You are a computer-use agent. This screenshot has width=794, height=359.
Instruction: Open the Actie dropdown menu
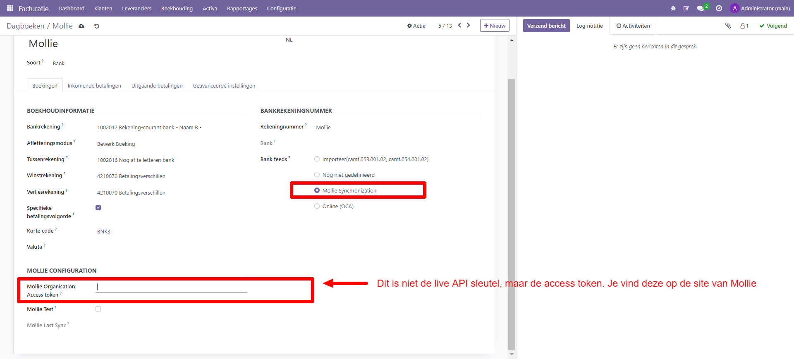point(416,26)
